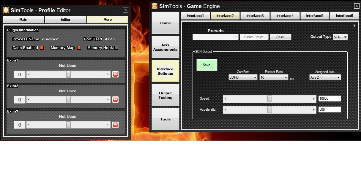
Task: Click the Create Preset button
Action: coord(254,37)
